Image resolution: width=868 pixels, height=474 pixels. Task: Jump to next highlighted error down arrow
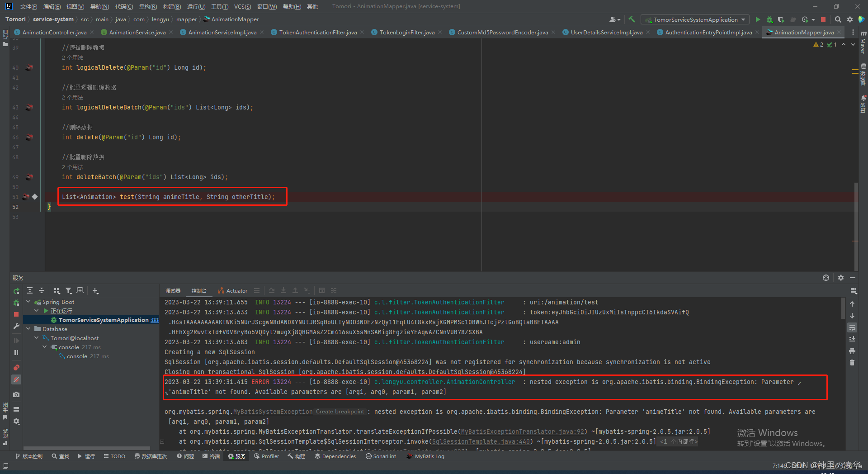[x=853, y=44]
